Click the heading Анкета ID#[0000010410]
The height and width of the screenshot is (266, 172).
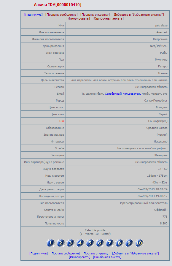click(58, 4)
